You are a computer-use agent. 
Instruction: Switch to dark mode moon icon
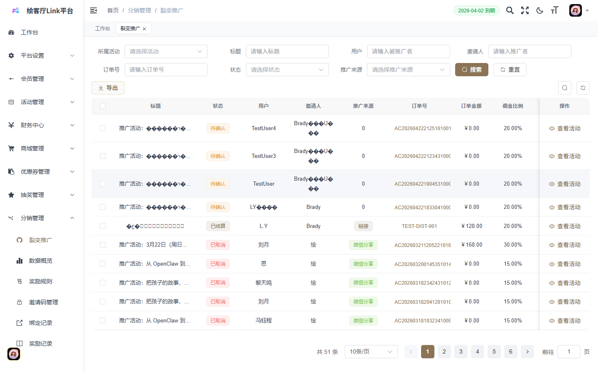540,10
